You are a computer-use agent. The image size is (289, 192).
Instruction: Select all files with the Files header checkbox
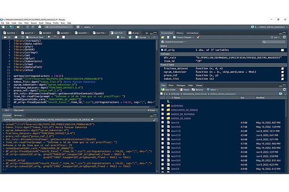(x=161, y=93)
